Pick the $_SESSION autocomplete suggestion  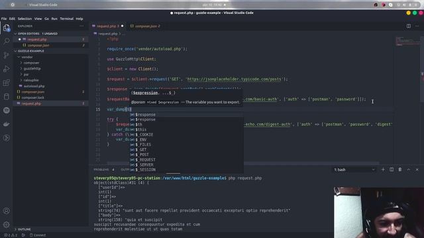click(x=186, y=169)
